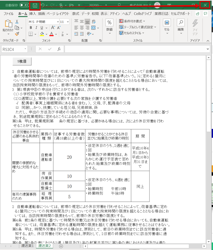Click the Ideas lightning bolt icon
Screen dimensions: 213x250
coord(195,23)
